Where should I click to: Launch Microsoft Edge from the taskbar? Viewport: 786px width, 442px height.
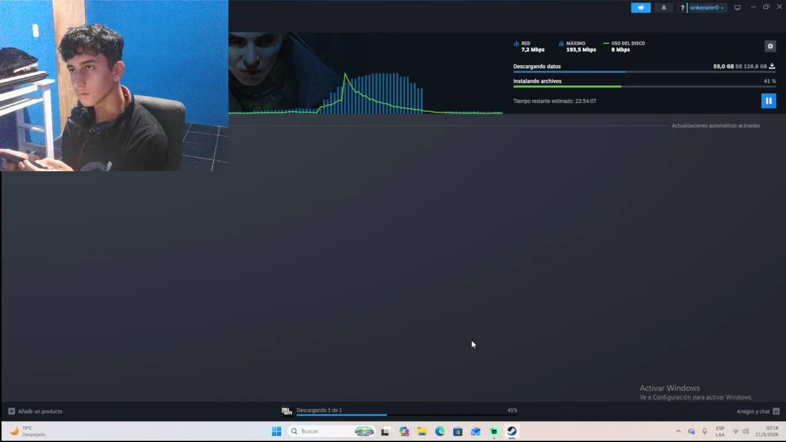[x=440, y=432]
